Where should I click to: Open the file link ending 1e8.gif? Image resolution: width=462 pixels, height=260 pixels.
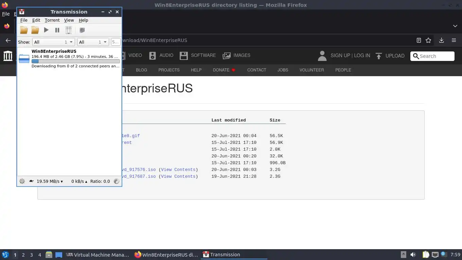131,136
